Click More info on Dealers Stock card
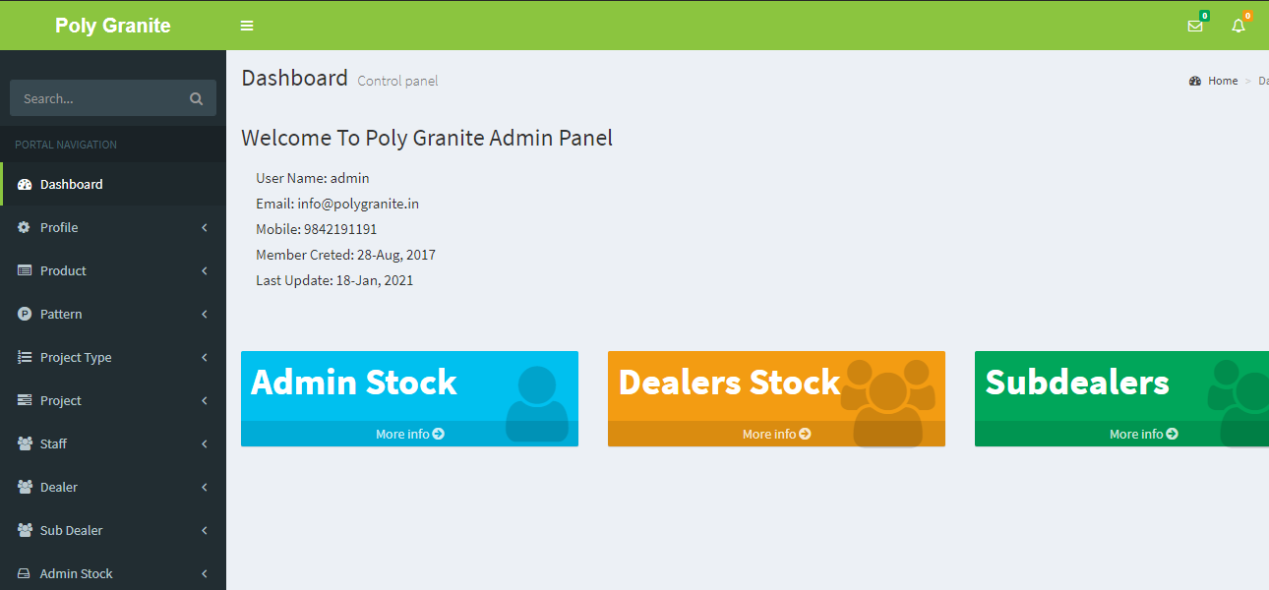 click(x=776, y=434)
